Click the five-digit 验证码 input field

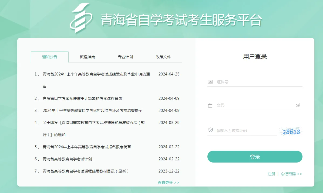click(x=244, y=130)
